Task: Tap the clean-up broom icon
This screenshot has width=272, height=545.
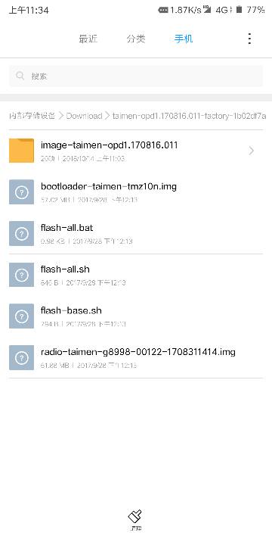Action: point(135,516)
